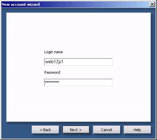The width and height of the screenshot is (157, 140).
Task: Open Help for the wizard
Action: tap(137, 130)
